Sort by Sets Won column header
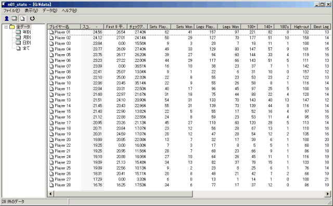Viewport: 333px width, 206px height. (x=183, y=27)
